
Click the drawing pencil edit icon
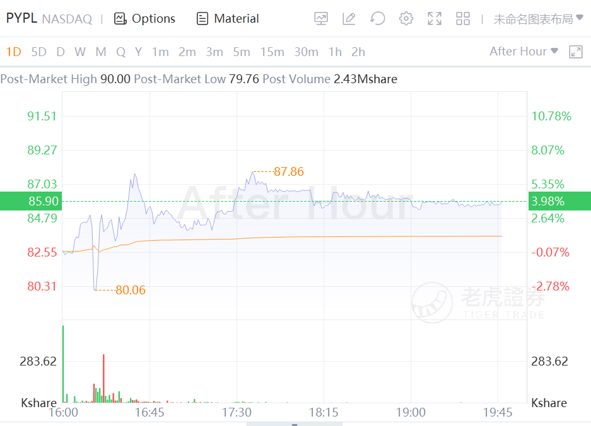(349, 19)
